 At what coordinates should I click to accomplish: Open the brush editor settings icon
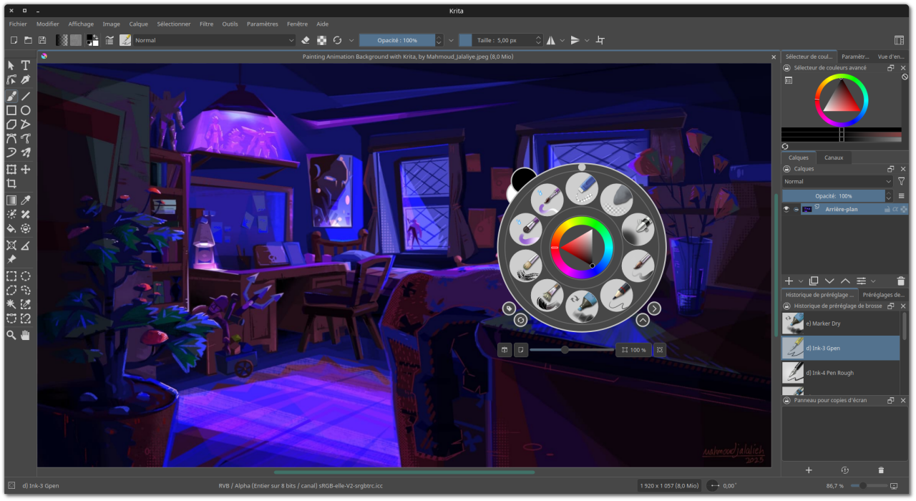click(110, 40)
